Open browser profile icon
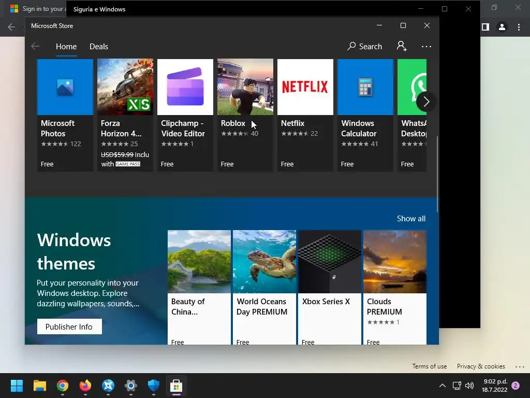Viewport: 530px width, 398px height. coord(502,27)
